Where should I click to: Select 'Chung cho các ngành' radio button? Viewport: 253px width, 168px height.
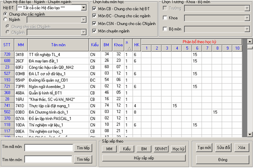5,14
